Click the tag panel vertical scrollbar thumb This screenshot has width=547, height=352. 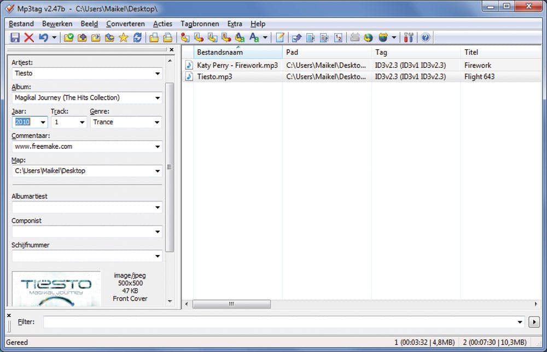click(169, 168)
